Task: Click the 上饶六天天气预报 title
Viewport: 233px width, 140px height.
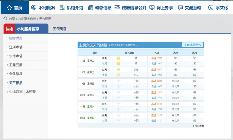Action: click(93, 45)
